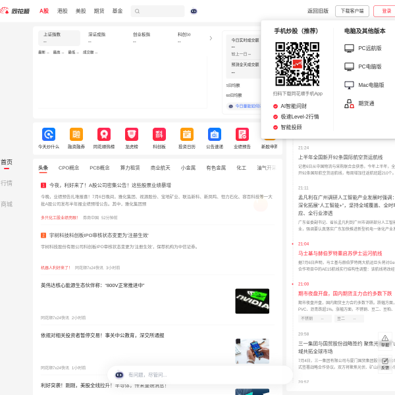
Task: Open headline 英伟达核心能源生态伙伴称
Action: pyautogui.click(x=92, y=285)
